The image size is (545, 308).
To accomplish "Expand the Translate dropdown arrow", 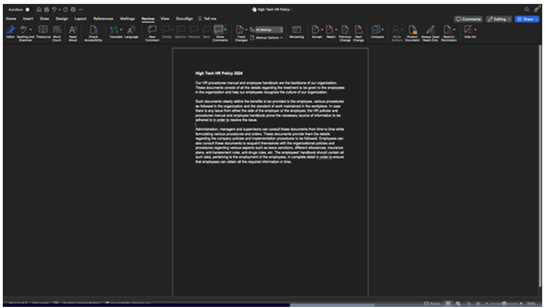I will pyautogui.click(x=121, y=30).
